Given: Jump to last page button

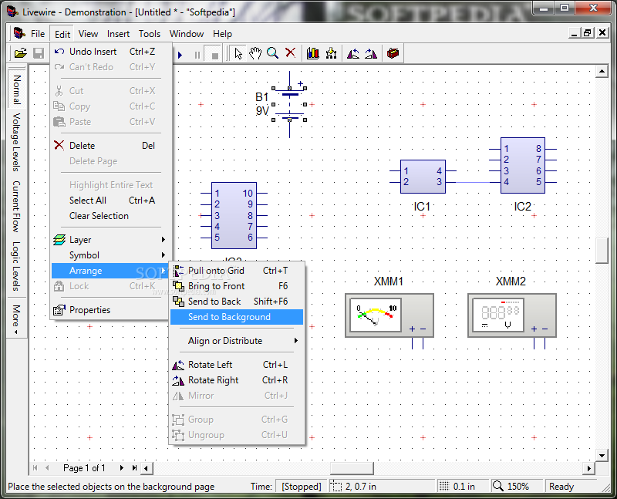Looking at the screenshot, I should pyautogui.click(x=134, y=468).
